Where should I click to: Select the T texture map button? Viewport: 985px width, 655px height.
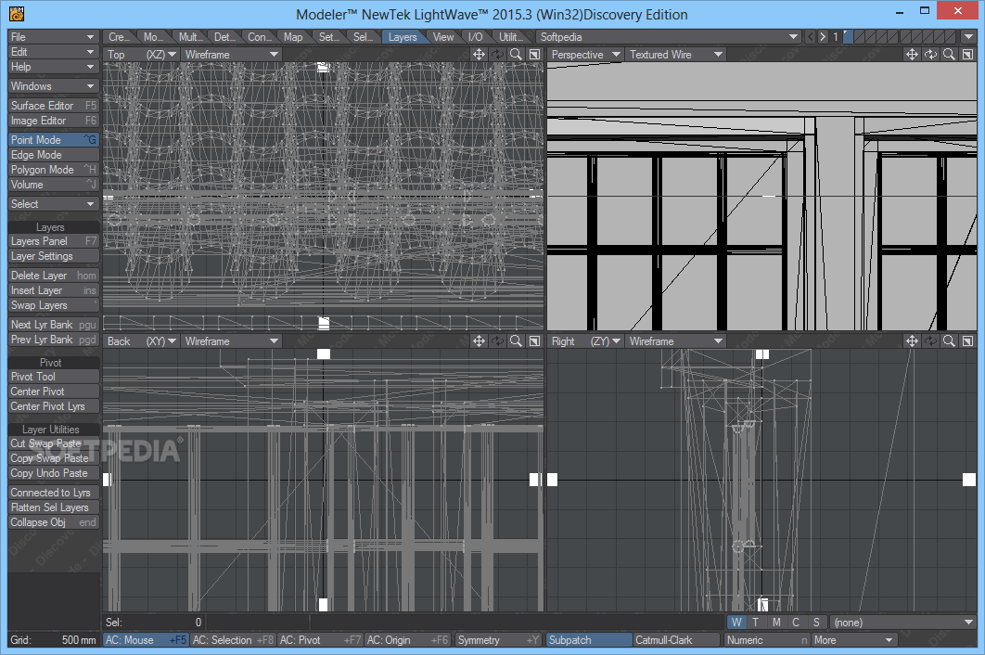point(756,623)
